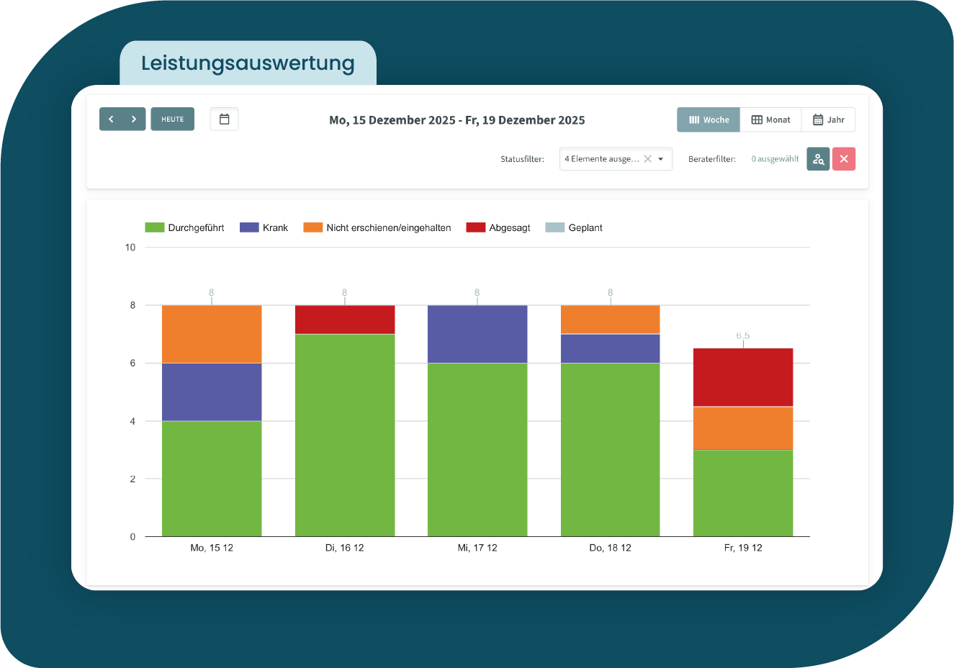
Task: Open the '4 Elemente ausge…' combo box
Action: (x=601, y=159)
